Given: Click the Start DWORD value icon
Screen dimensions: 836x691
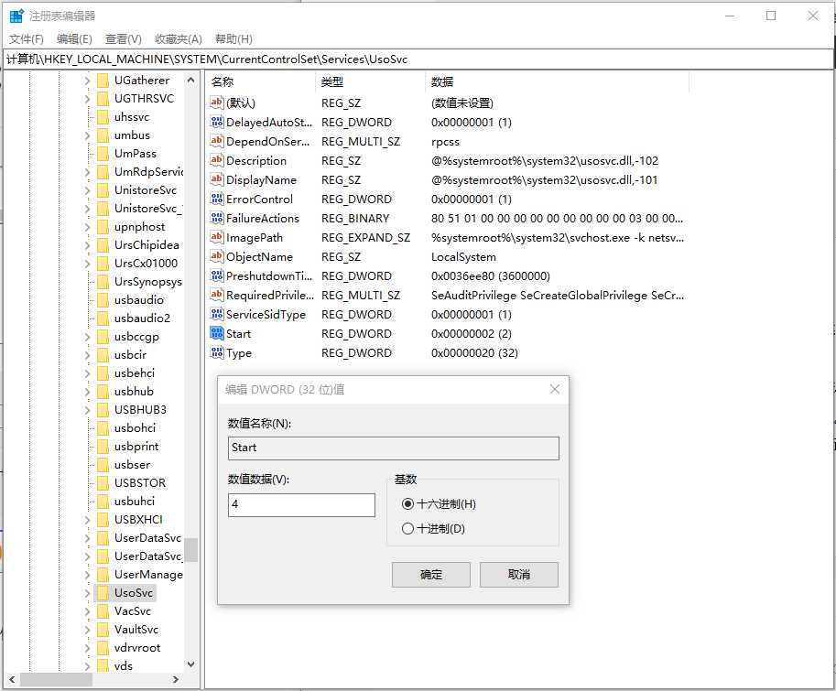Looking at the screenshot, I should pyautogui.click(x=216, y=333).
